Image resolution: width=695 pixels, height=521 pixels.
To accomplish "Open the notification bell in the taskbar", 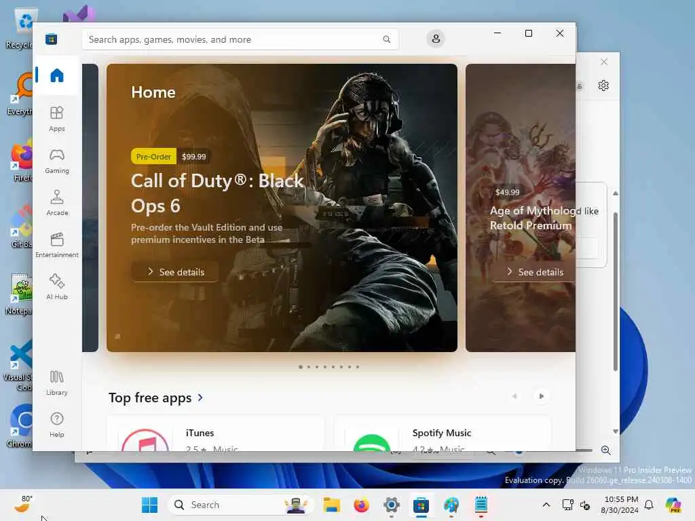I will click(x=649, y=505).
